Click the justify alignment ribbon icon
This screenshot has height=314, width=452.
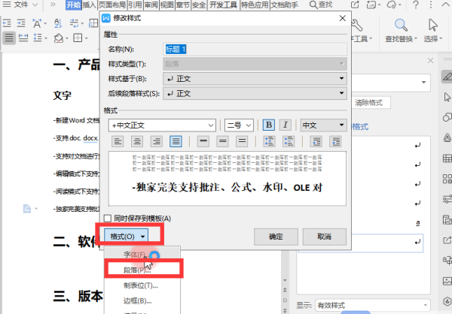tap(9, 38)
